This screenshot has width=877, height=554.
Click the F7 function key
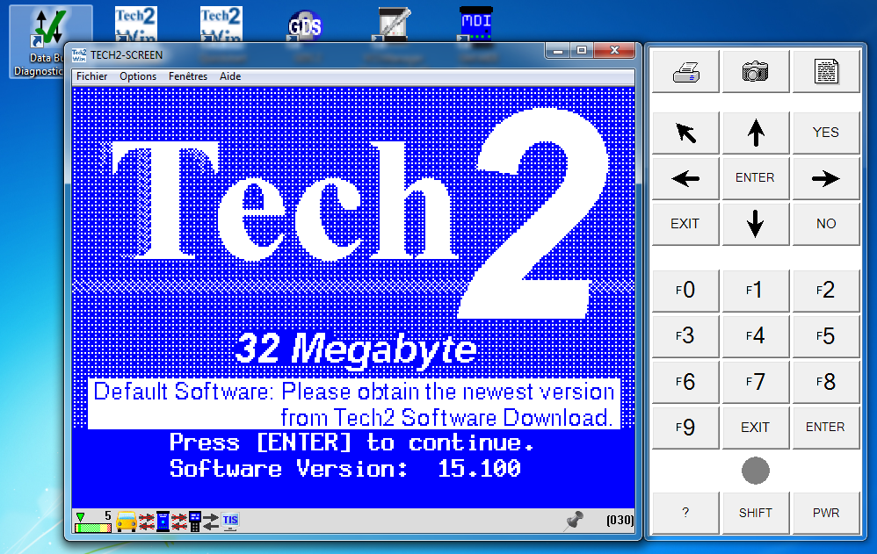click(756, 383)
